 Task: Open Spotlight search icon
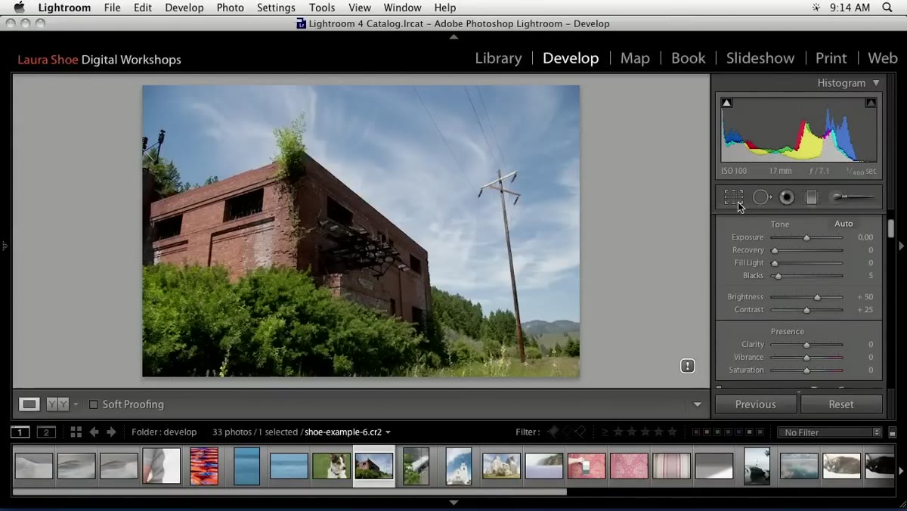(x=887, y=8)
